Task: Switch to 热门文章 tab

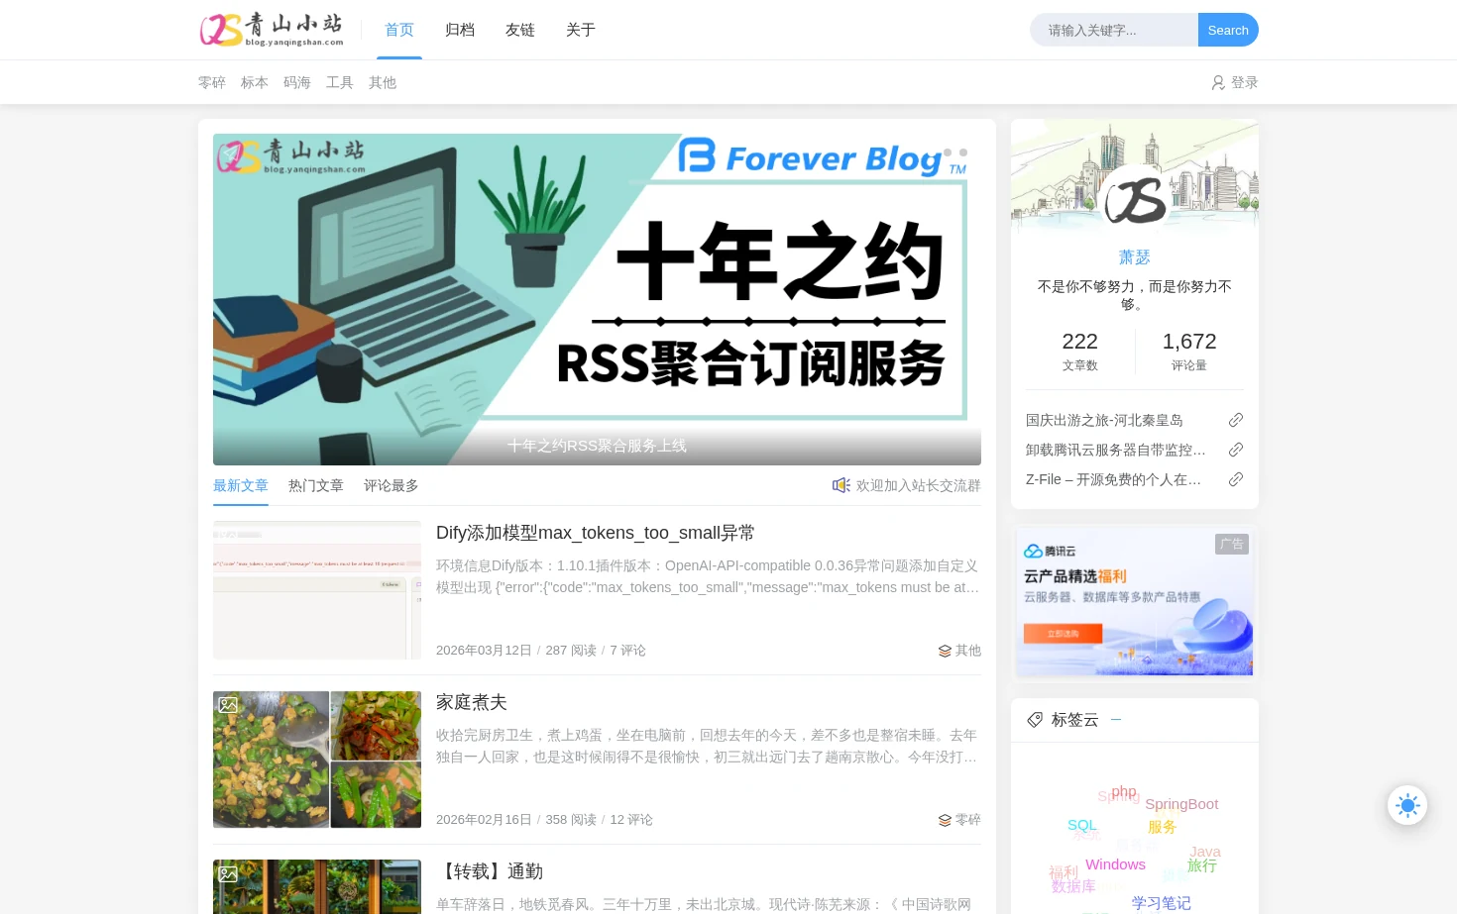Action: (x=316, y=485)
